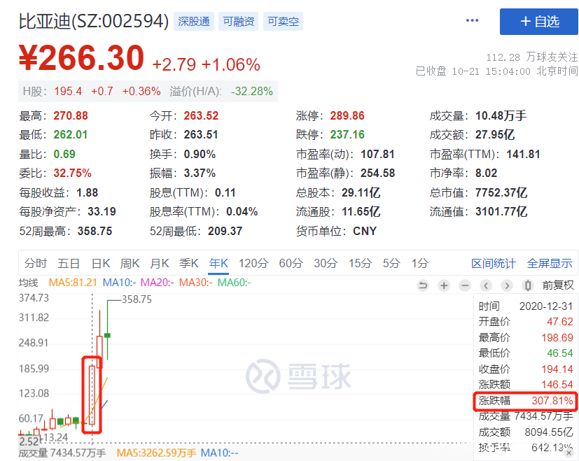The width and height of the screenshot is (579, 461).
Task: Switch to the 季K chart tab
Action: [189, 263]
